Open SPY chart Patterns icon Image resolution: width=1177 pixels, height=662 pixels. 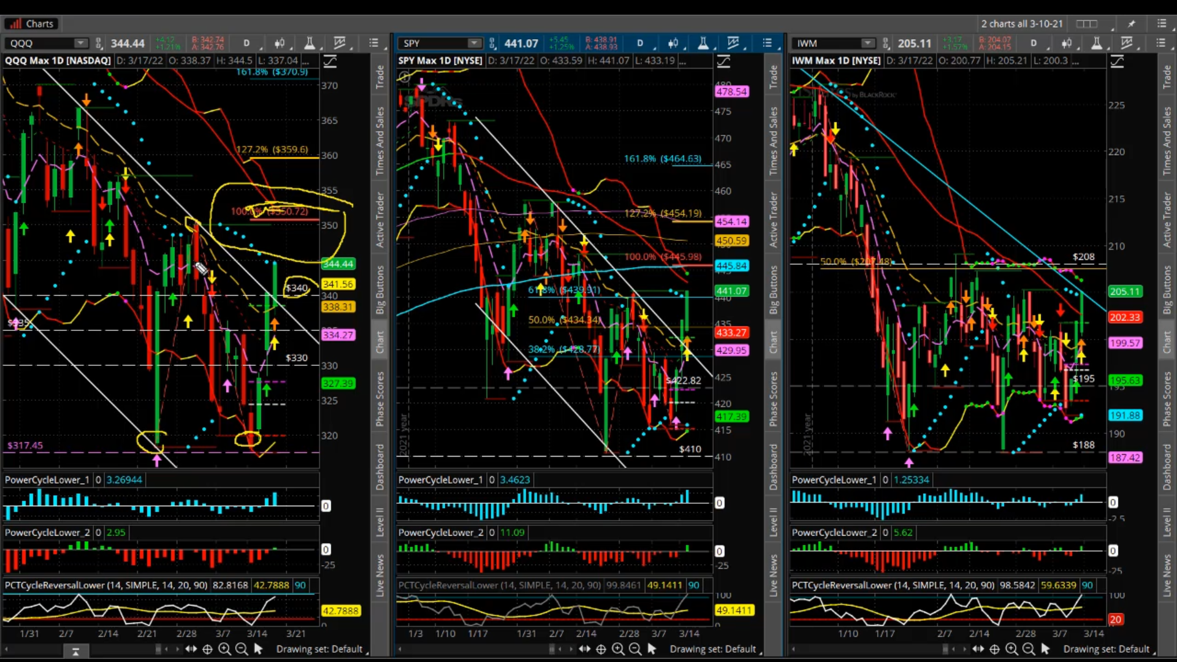point(733,43)
